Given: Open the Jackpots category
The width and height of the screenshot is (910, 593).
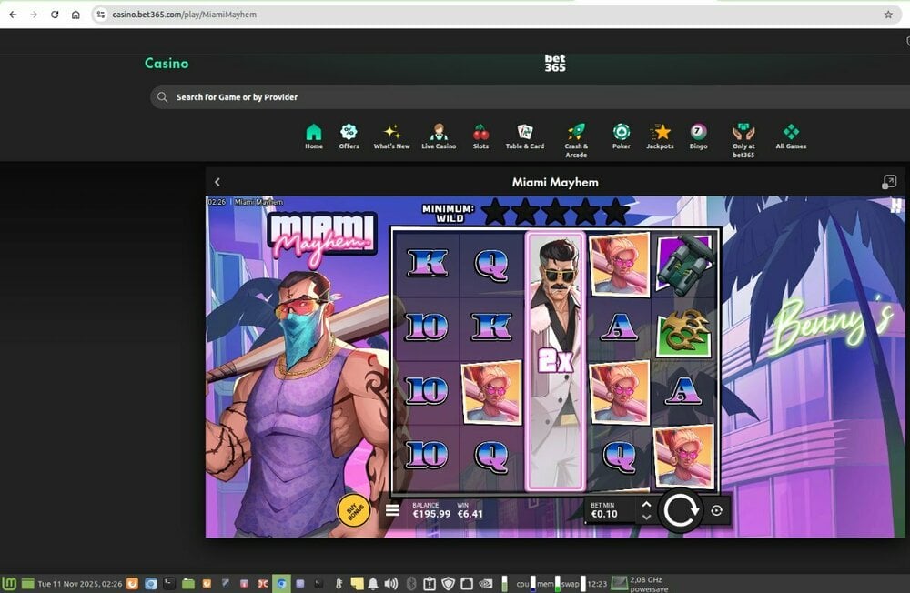Looking at the screenshot, I should pos(660,136).
